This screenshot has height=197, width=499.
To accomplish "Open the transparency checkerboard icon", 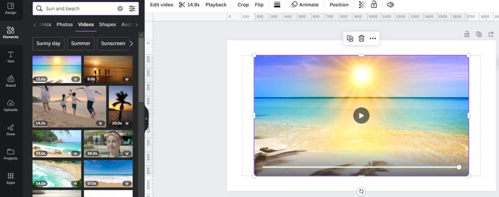I will click(x=362, y=5).
